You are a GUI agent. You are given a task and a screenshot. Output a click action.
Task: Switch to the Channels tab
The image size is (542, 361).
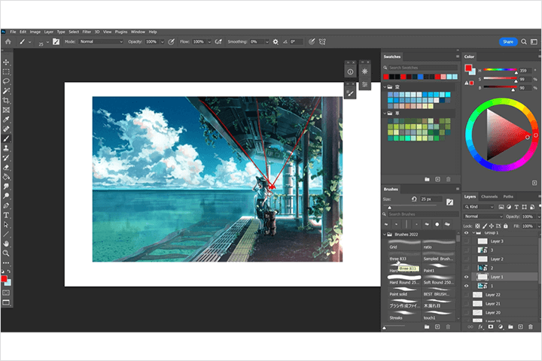coord(489,196)
